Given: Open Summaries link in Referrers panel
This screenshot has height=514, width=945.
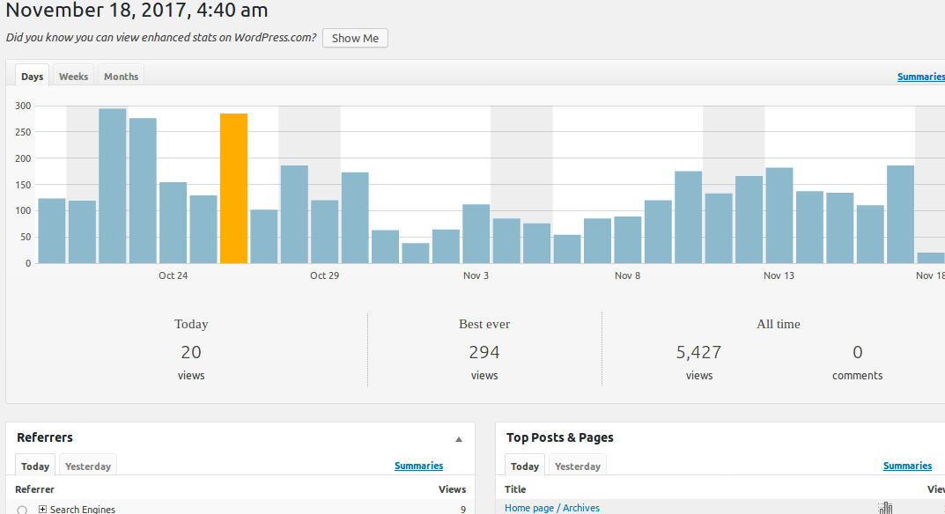Looking at the screenshot, I should [x=418, y=466].
